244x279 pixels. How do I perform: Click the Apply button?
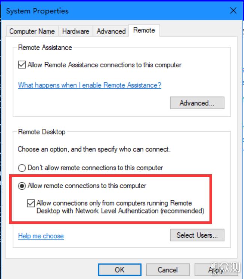coord(216,270)
